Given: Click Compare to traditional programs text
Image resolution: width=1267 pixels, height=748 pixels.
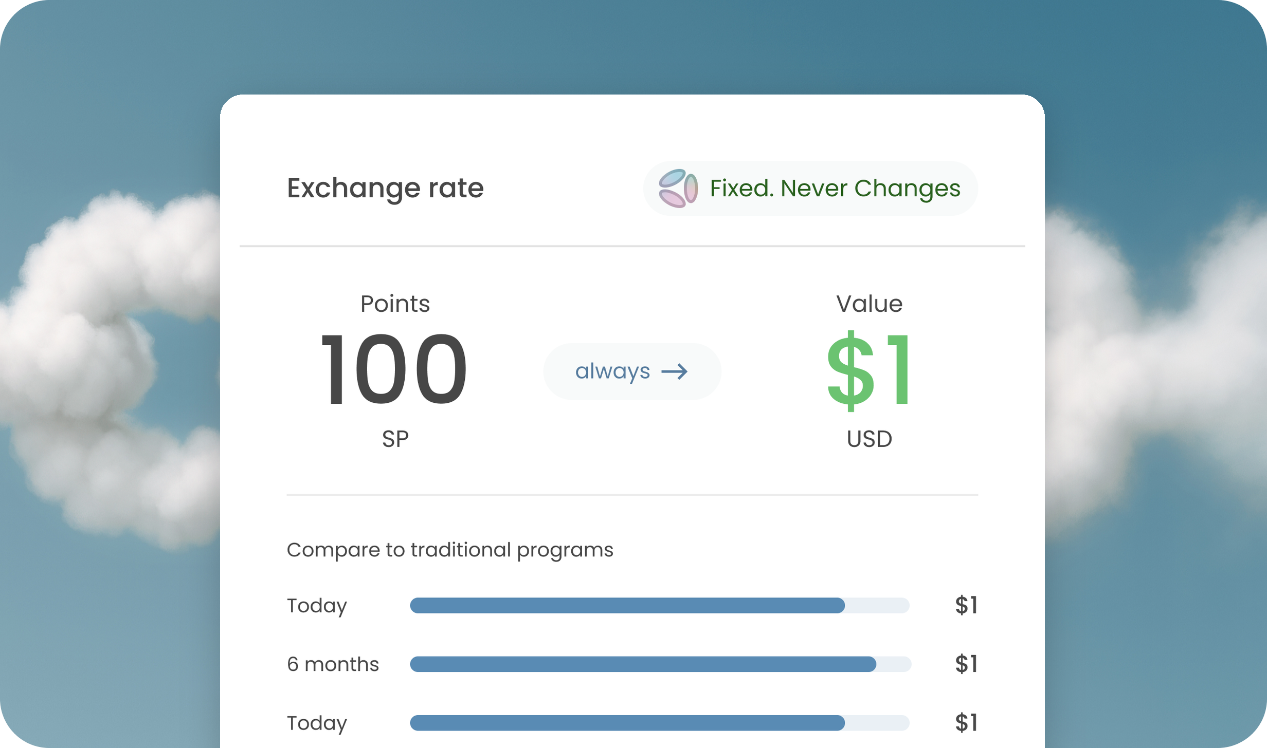Looking at the screenshot, I should (x=450, y=550).
